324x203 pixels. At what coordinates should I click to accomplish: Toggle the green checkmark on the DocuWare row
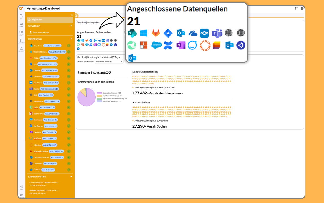tap(69, 163)
